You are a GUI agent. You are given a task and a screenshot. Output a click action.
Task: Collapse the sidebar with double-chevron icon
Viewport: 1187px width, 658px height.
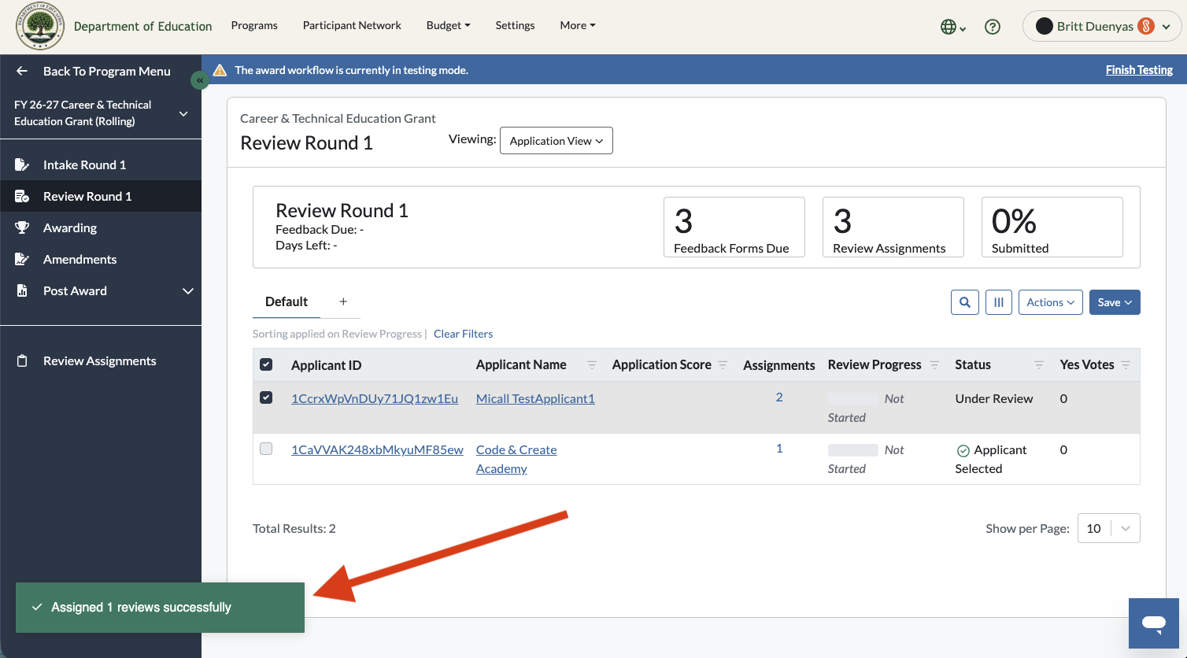click(x=200, y=80)
